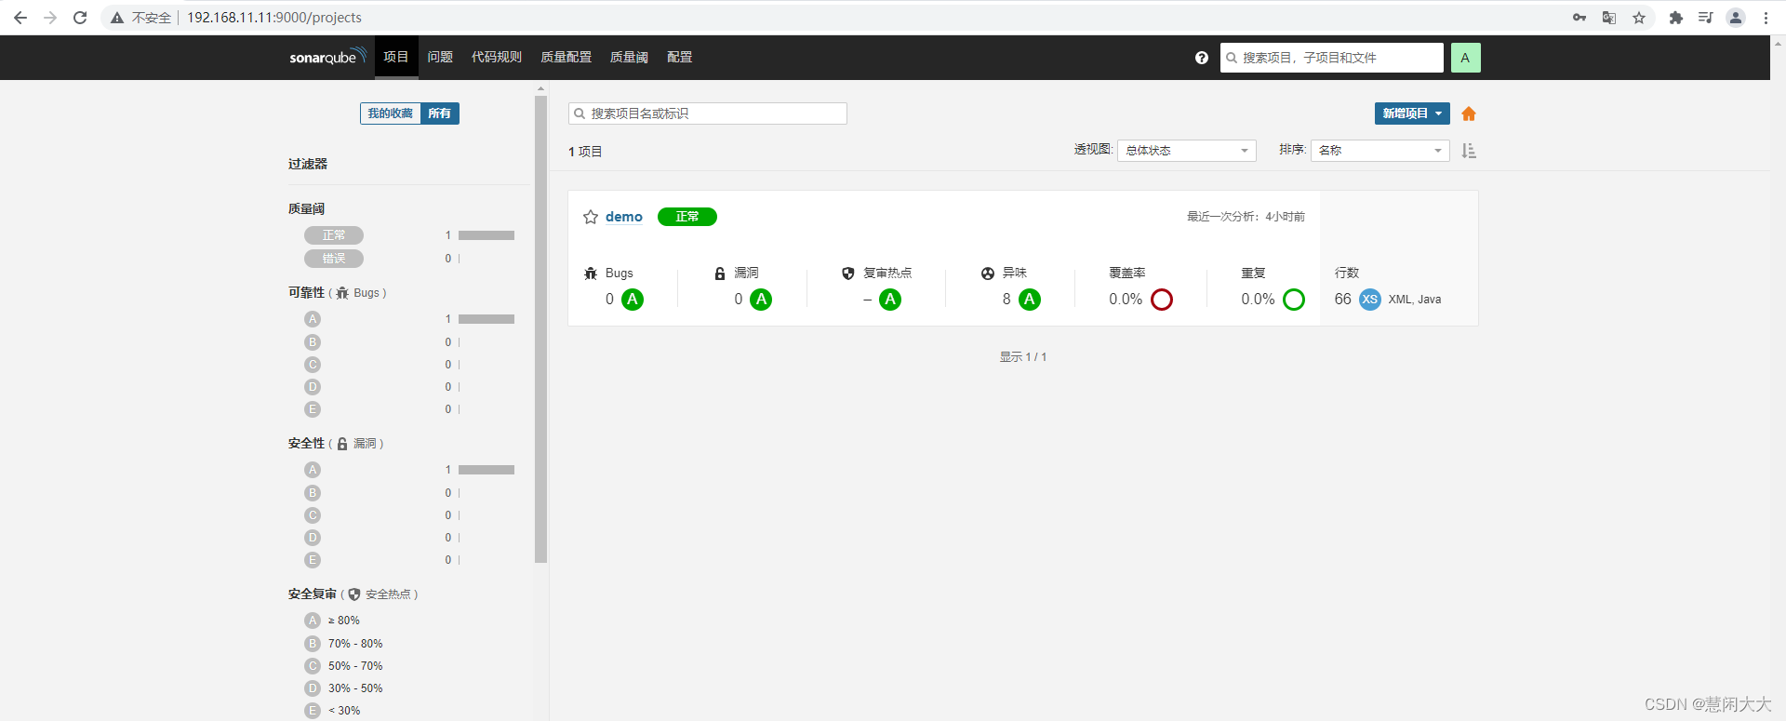
Task: Click the orange home icon
Action: (x=1469, y=113)
